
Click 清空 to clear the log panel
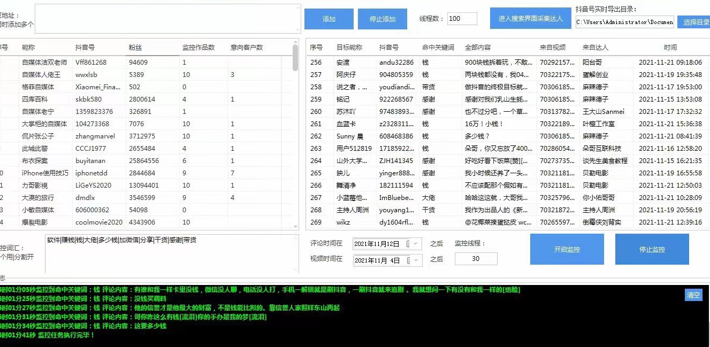point(693,295)
